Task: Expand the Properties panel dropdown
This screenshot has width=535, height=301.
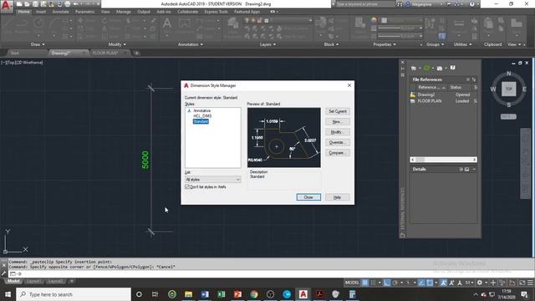Action: [385, 44]
